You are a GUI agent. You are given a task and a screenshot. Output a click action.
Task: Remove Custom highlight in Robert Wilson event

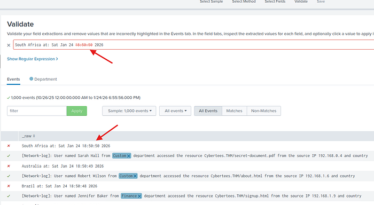[135, 176]
